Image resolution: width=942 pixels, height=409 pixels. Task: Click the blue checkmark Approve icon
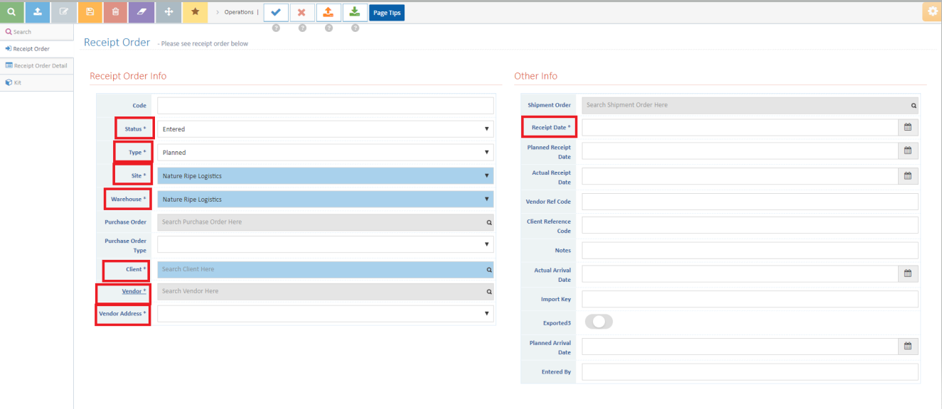[x=276, y=12]
